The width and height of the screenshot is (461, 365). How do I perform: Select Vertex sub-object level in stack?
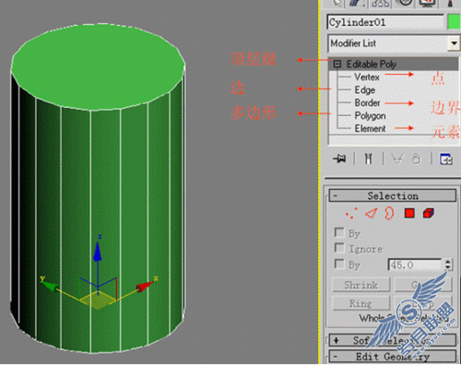pyautogui.click(x=367, y=77)
